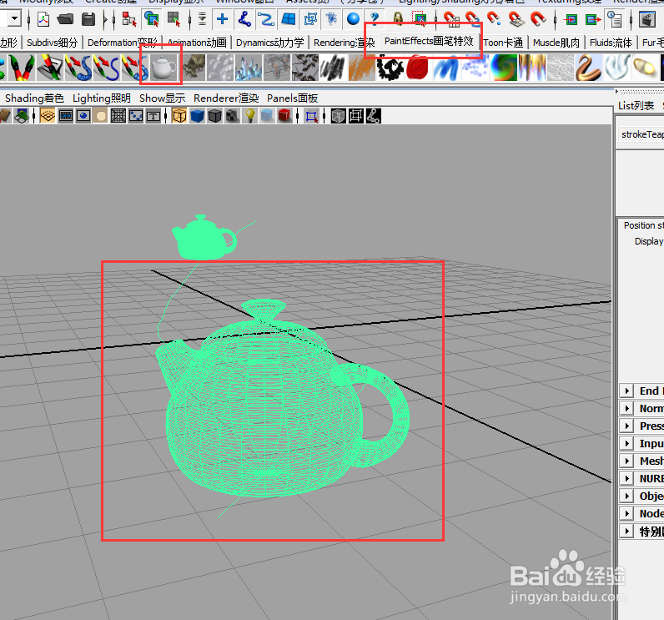Click the input connections arrow icon
The width and height of the screenshot is (664, 620).
click(571, 19)
